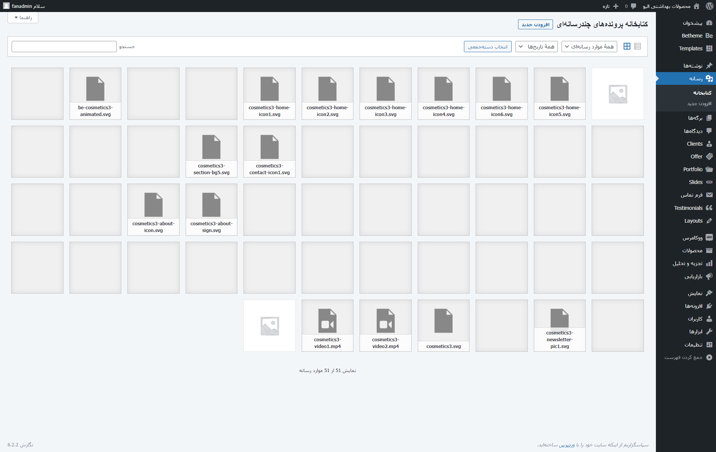Open the WordPress logo menu
The width and height of the screenshot is (716, 452).
pos(710,6)
